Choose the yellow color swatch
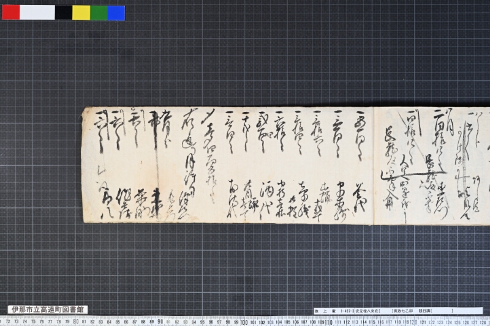 pos(81,12)
